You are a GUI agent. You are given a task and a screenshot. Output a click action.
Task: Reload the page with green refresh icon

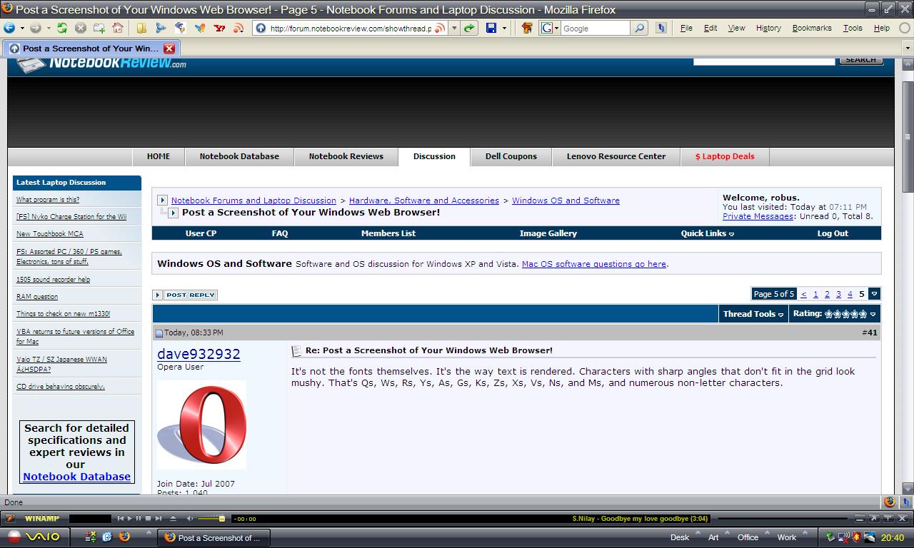point(62,28)
